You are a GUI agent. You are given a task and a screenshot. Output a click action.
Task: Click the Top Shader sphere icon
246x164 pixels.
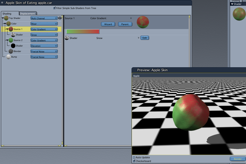pos(6,18)
